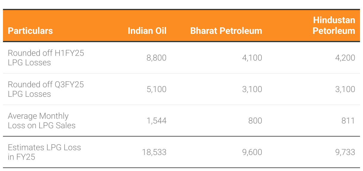Click Bharat Petroleum monthly loss value 800

tap(255, 121)
